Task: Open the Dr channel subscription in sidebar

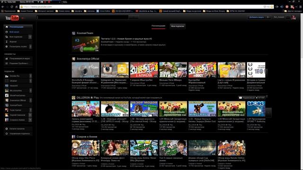Action: (18, 76)
